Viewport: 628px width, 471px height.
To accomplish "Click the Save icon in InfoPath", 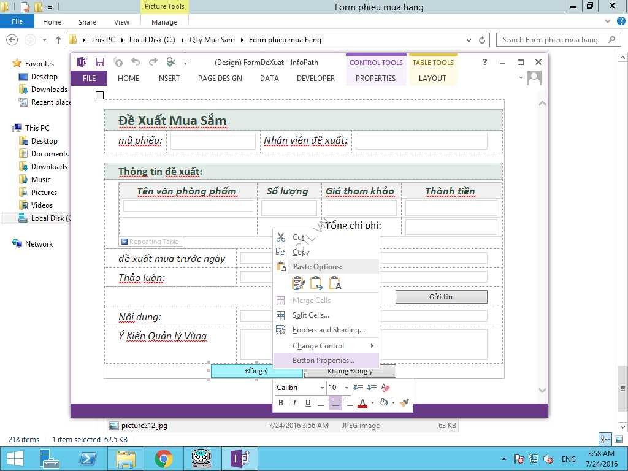I will (100, 62).
